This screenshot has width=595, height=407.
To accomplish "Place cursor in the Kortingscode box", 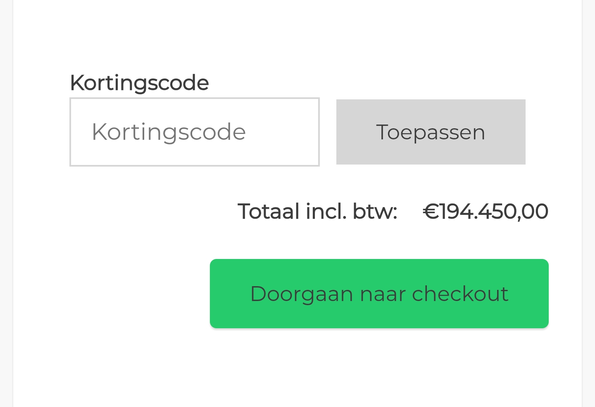I will pos(194,132).
